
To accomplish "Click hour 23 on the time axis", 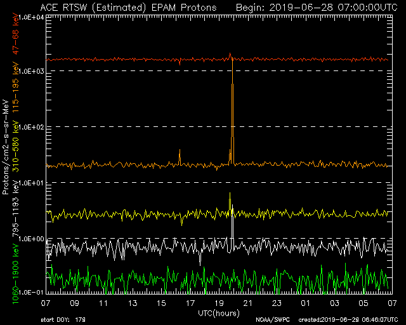I will pos(277,304).
